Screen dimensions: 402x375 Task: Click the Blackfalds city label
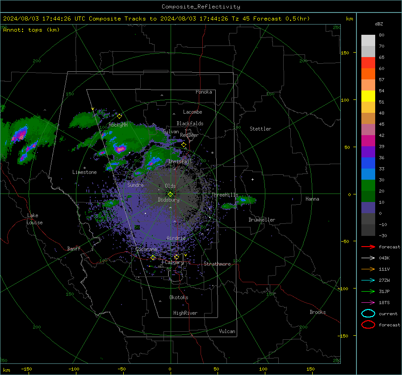(190, 124)
